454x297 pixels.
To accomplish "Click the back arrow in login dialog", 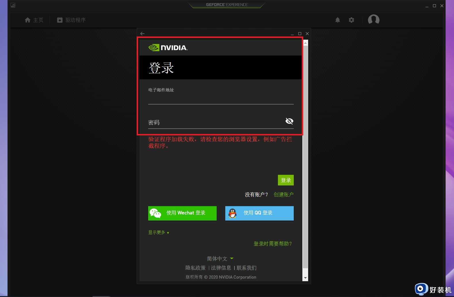I will tap(142, 34).
